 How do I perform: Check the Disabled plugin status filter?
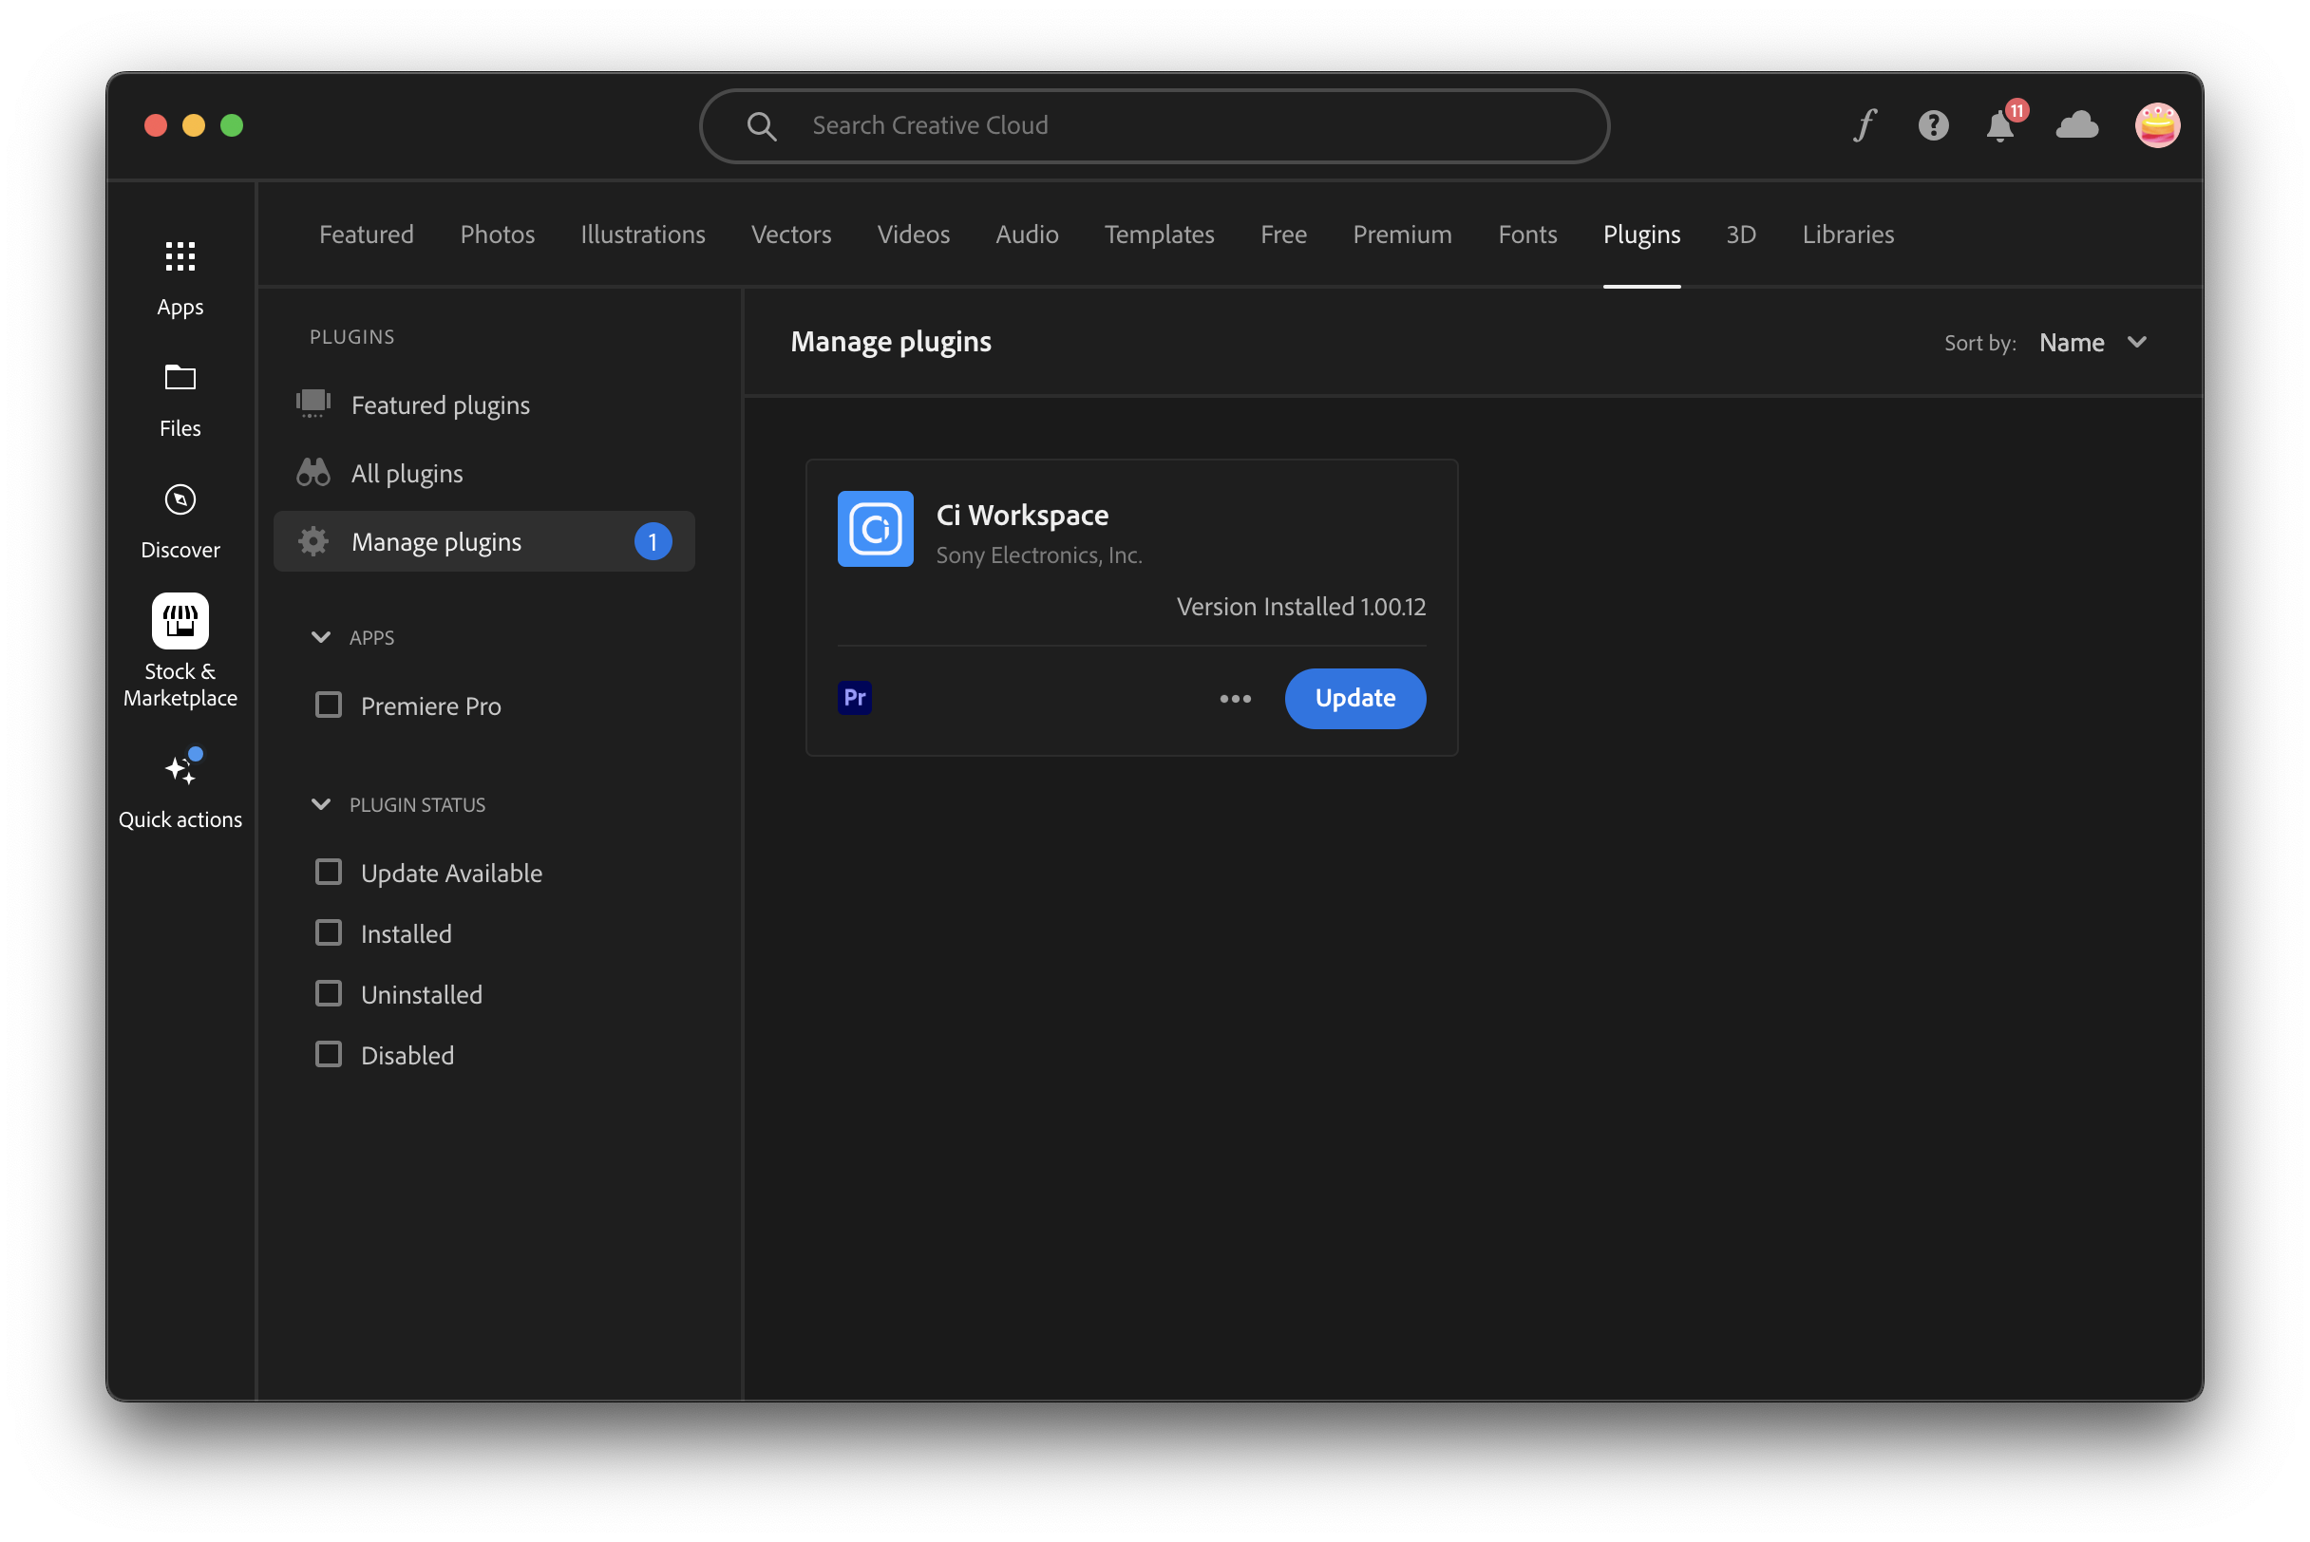329,1053
